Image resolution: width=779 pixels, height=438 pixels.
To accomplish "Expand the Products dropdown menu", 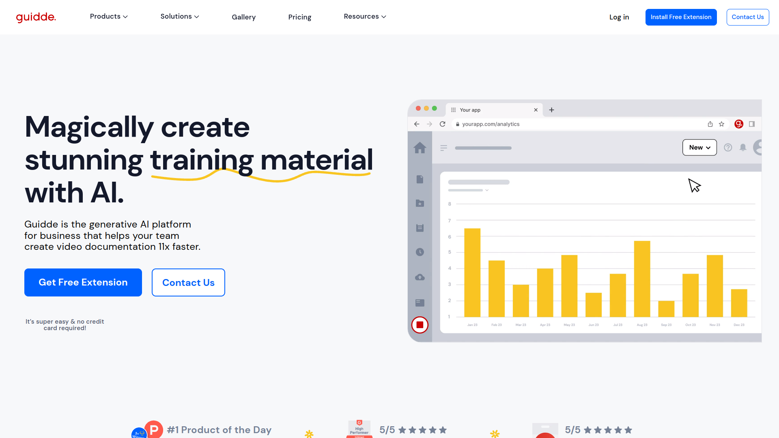I will (x=109, y=17).
